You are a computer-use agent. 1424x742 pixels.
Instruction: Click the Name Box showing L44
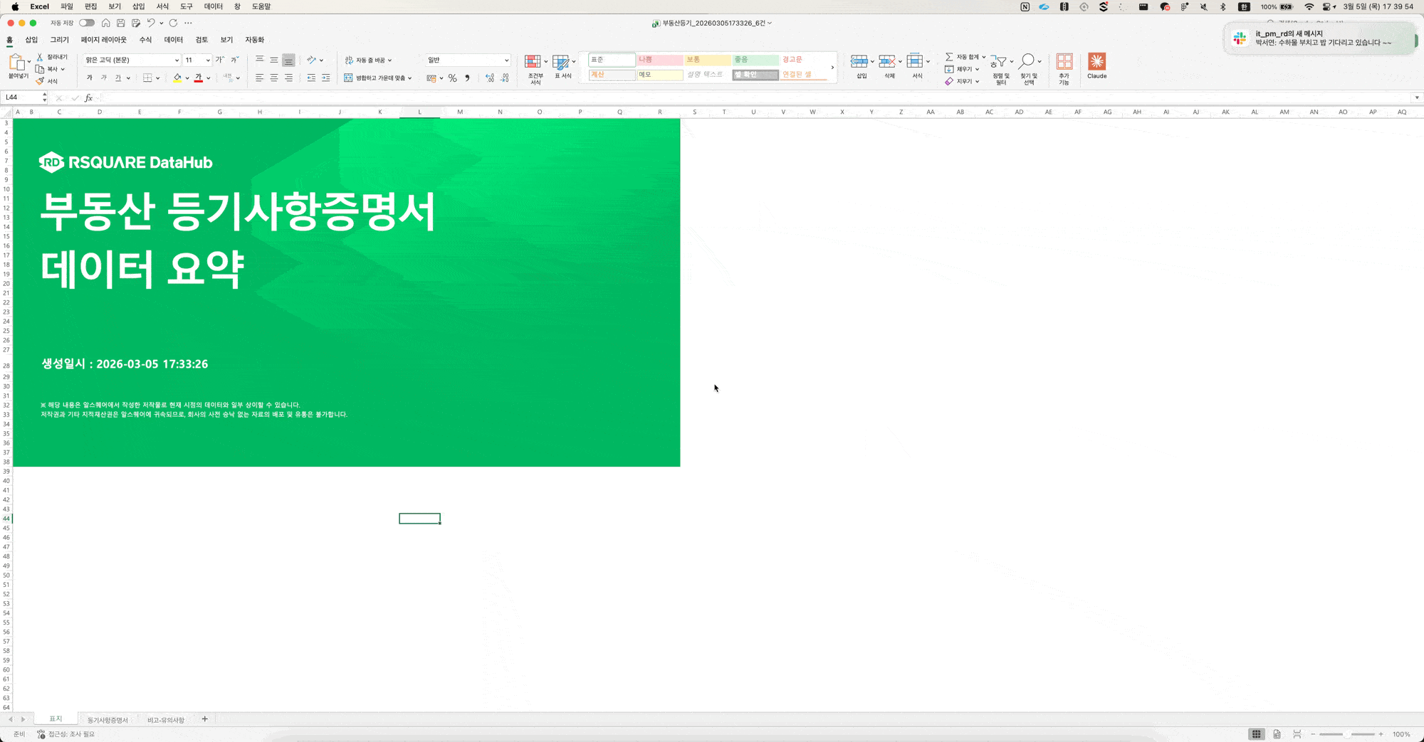[x=21, y=97]
